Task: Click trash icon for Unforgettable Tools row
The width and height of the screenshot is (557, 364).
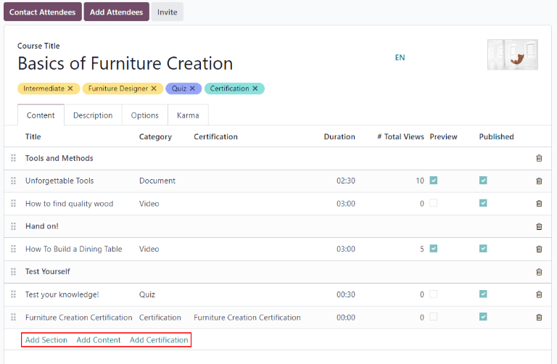Action: [538, 181]
